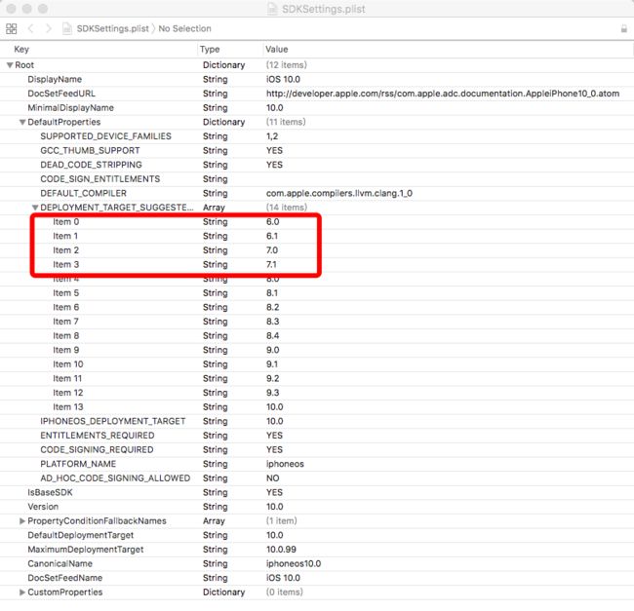
Task: Click the String type of DisplayName row
Action: coord(216,79)
